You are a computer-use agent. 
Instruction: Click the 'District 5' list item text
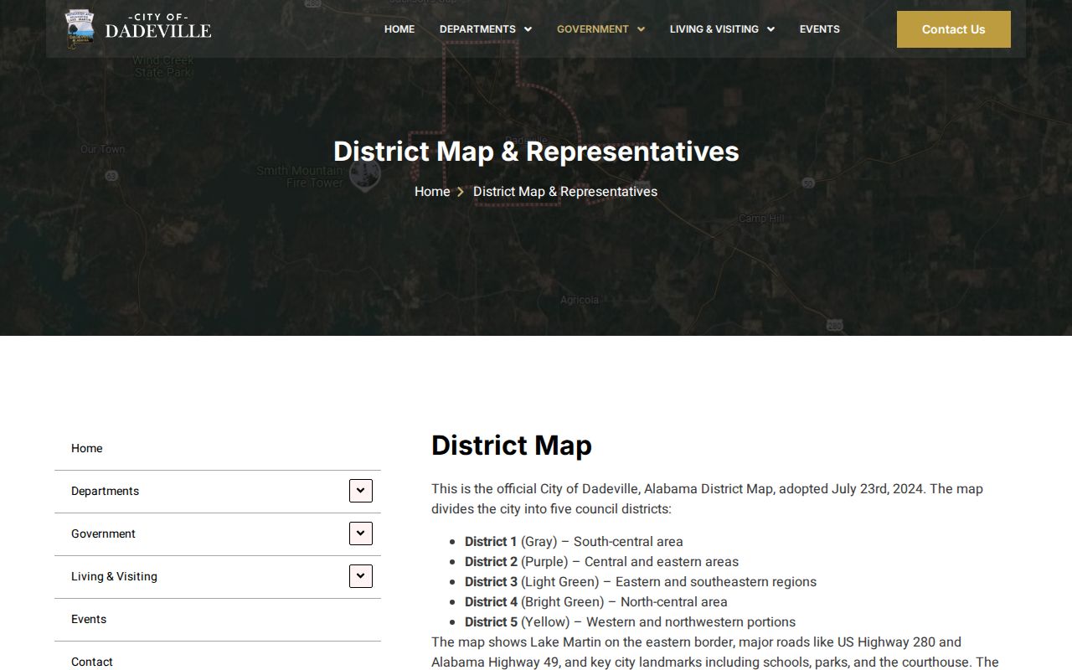click(630, 622)
